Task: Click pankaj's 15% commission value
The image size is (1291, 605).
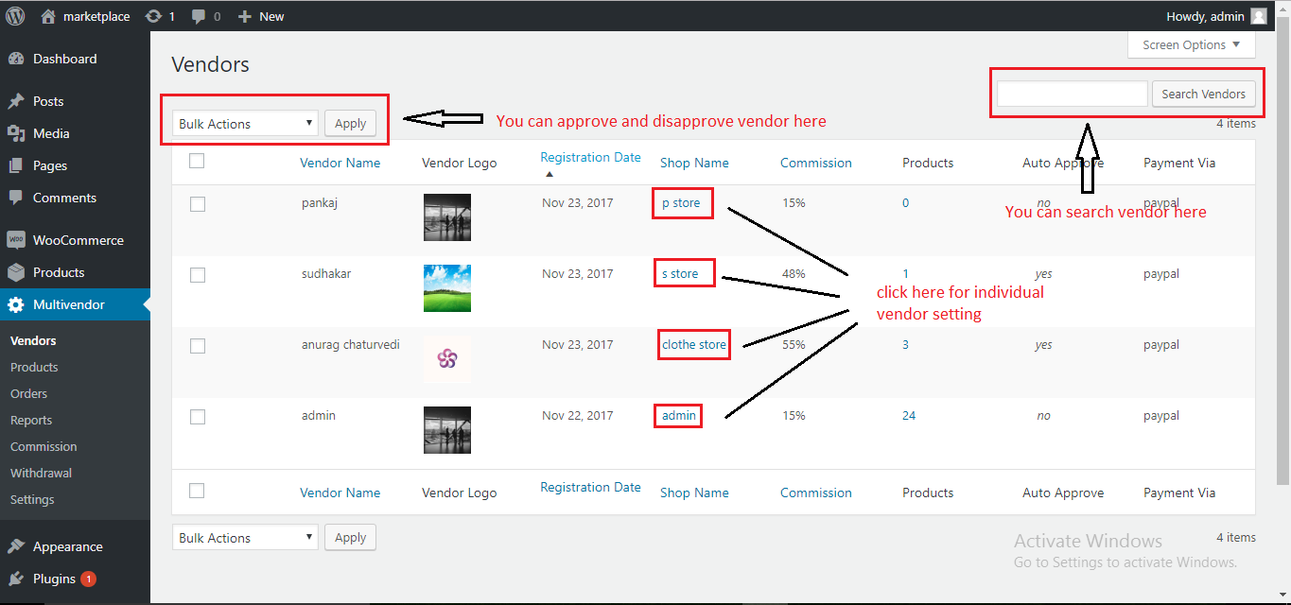Action: coord(794,203)
